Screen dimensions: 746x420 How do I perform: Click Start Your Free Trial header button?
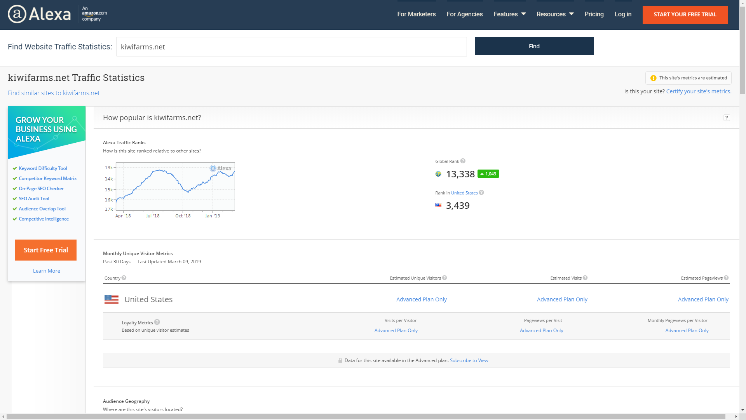[685, 15]
